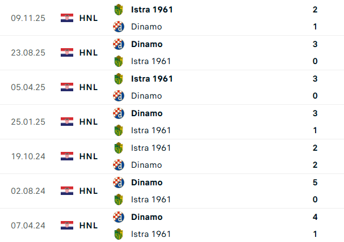Click Dinamo crest in 09.11.25 match
344x242 pixels.
tap(119, 26)
